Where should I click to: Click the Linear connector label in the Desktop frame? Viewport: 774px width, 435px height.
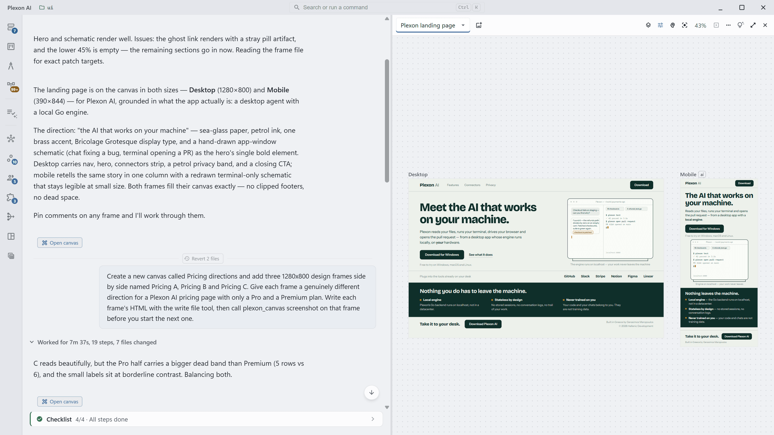coord(648,276)
